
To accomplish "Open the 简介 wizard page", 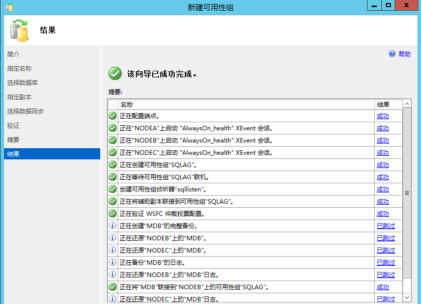I will pyautogui.click(x=13, y=54).
